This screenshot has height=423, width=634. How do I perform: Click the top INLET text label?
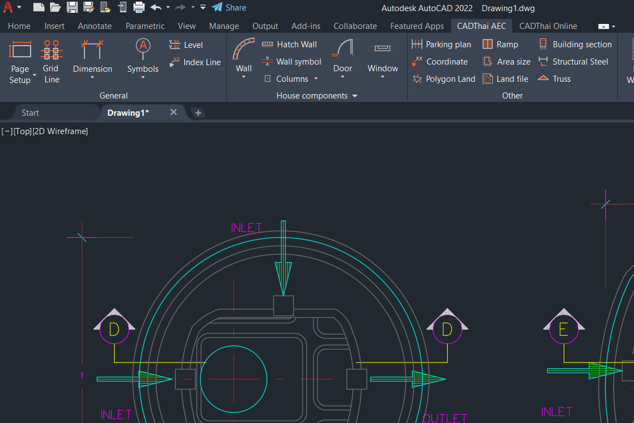click(246, 228)
